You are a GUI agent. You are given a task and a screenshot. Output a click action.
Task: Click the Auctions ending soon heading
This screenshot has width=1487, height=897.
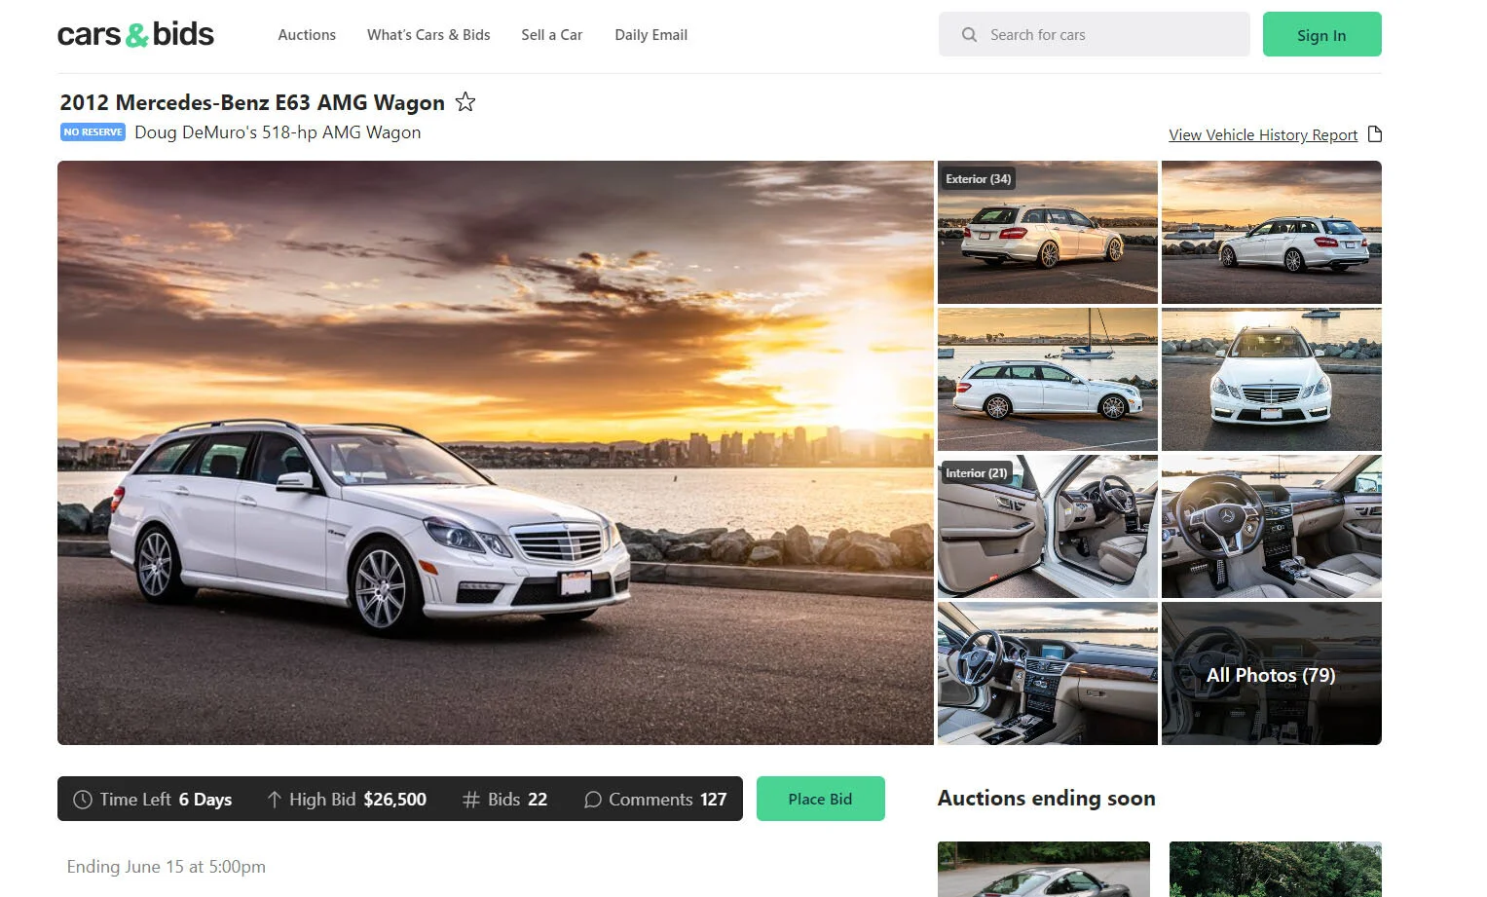(x=1047, y=799)
